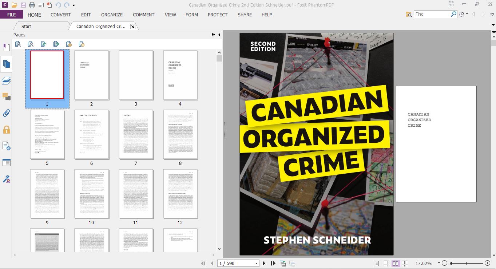
Task: Open the VIEW ribbon tab
Action: [x=170, y=15]
